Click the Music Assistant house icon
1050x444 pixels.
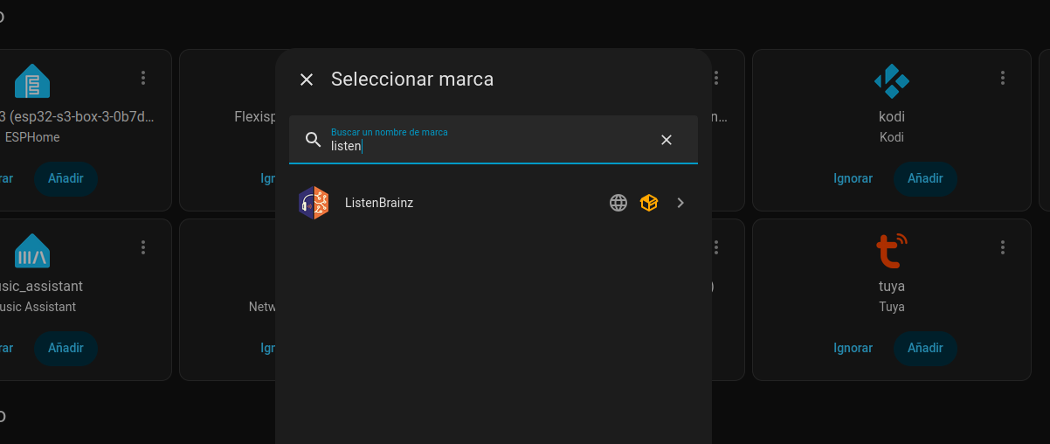(32, 251)
